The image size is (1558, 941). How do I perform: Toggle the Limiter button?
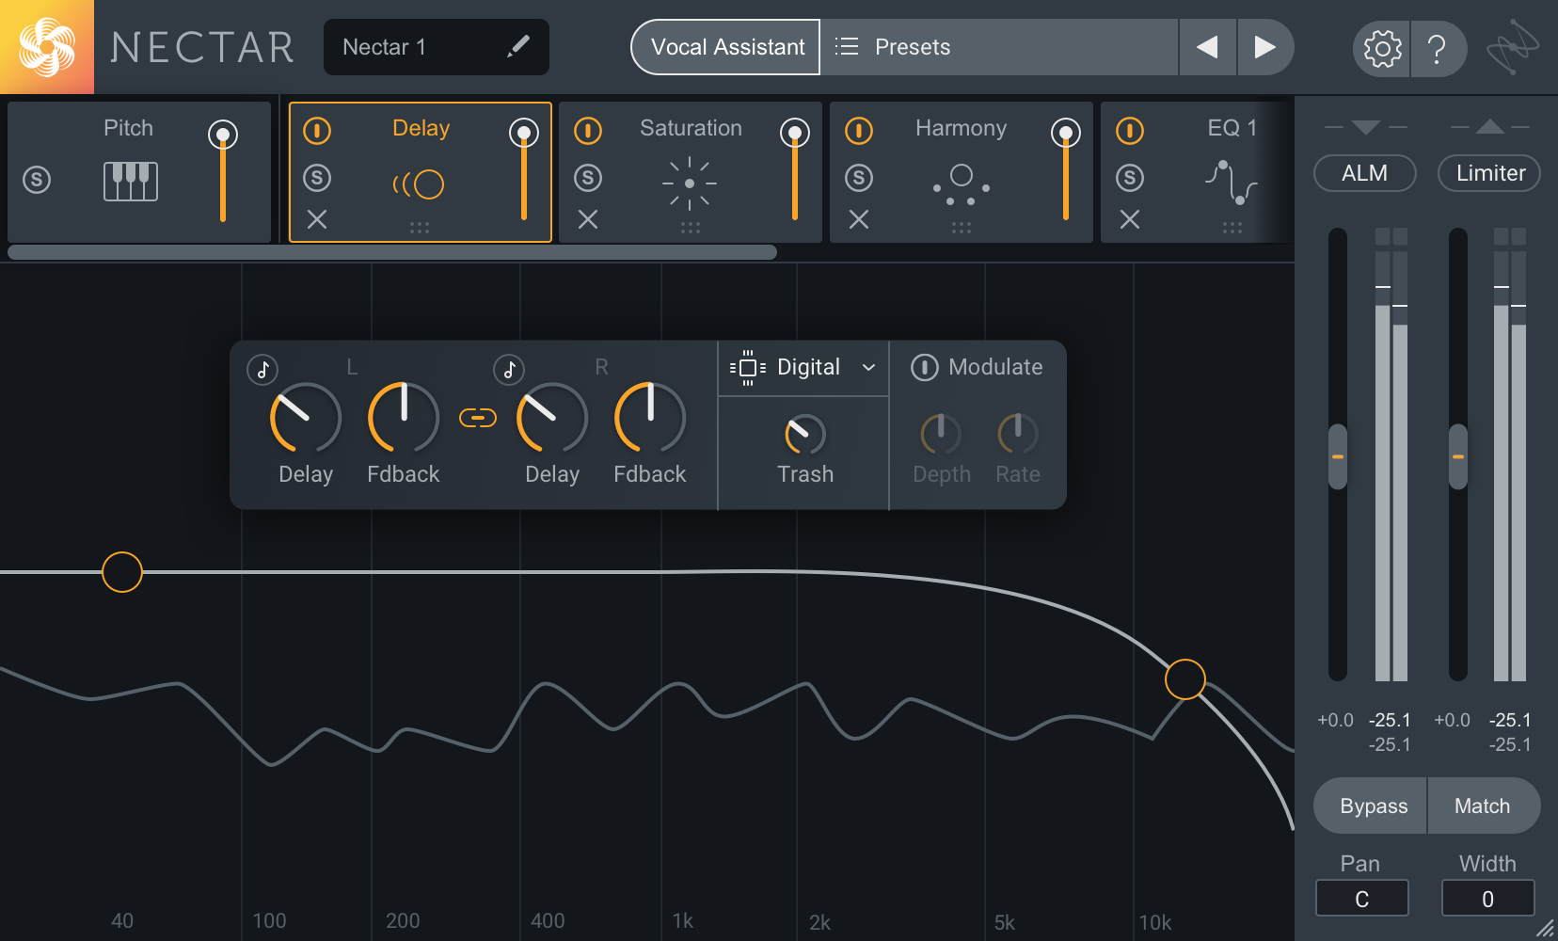click(1489, 173)
